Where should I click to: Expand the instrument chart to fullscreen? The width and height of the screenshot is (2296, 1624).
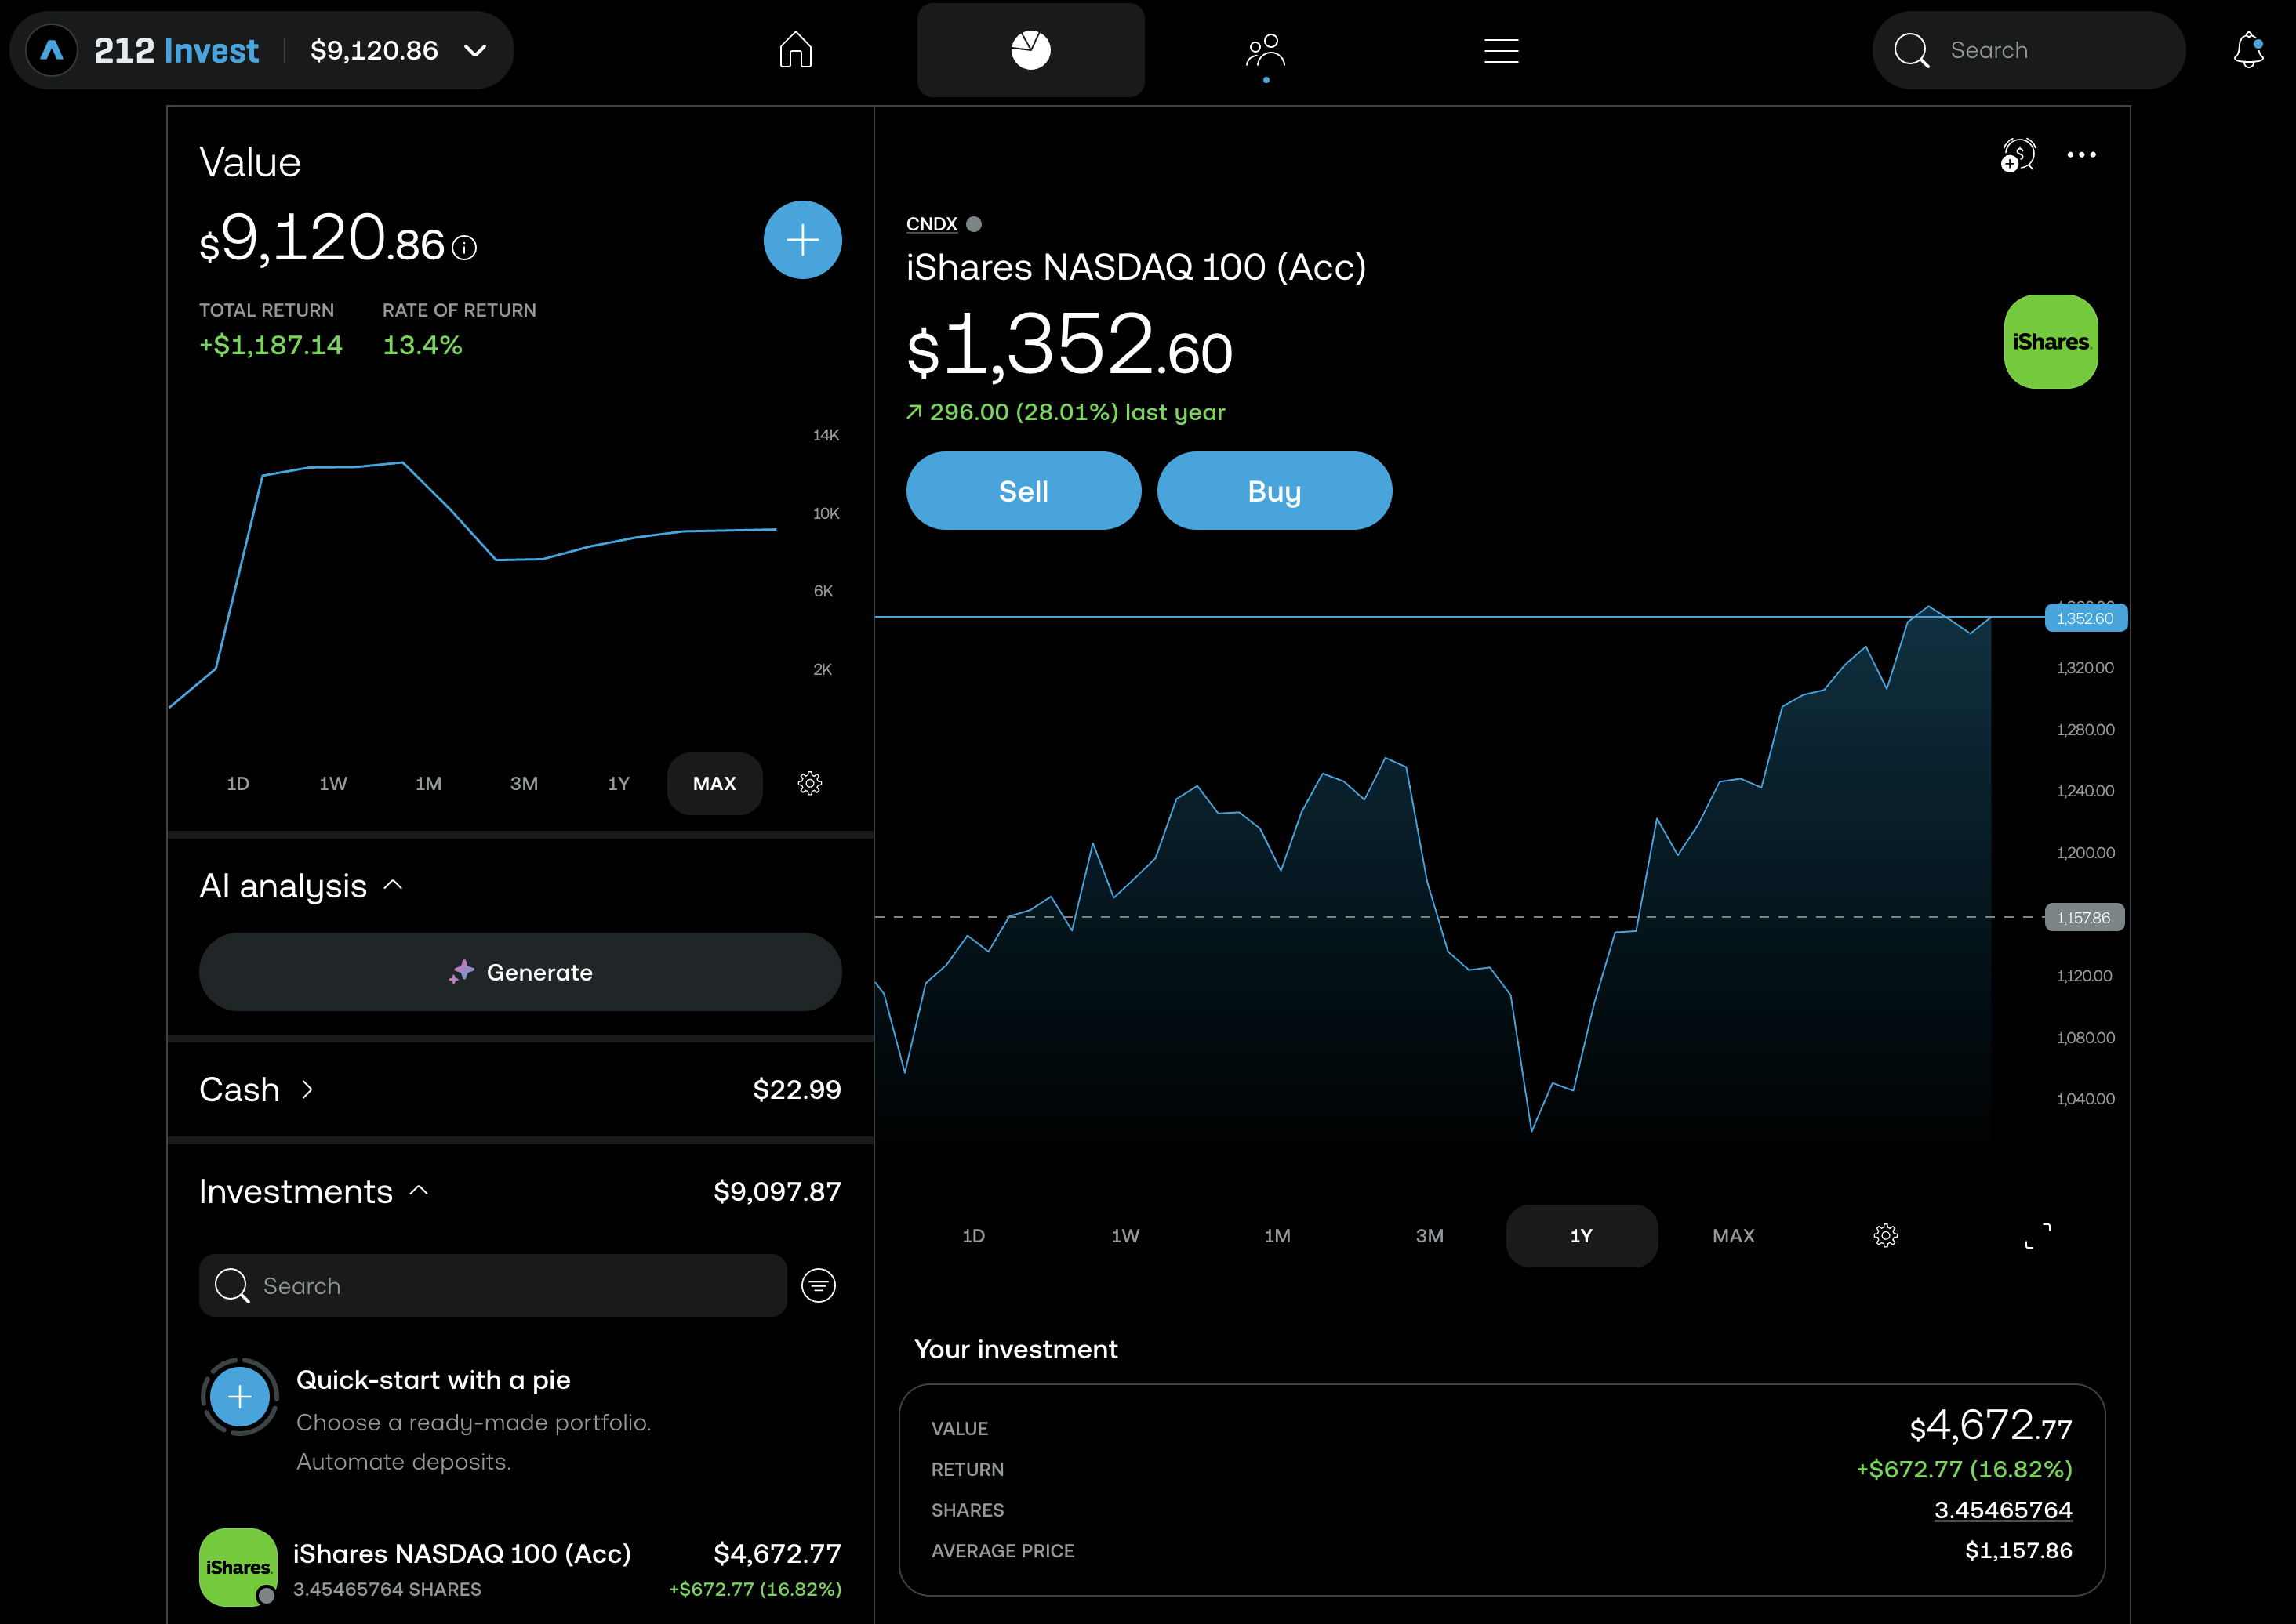(x=2037, y=1235)
